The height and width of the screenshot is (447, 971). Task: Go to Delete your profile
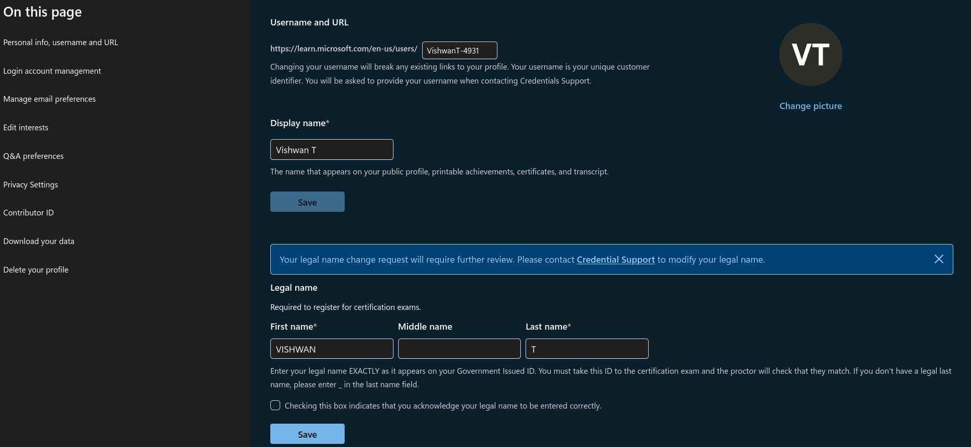coord(36,270)
